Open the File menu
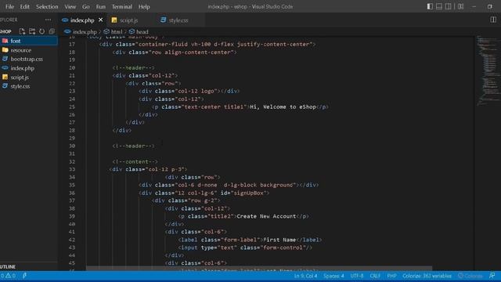 pos(9,7)
